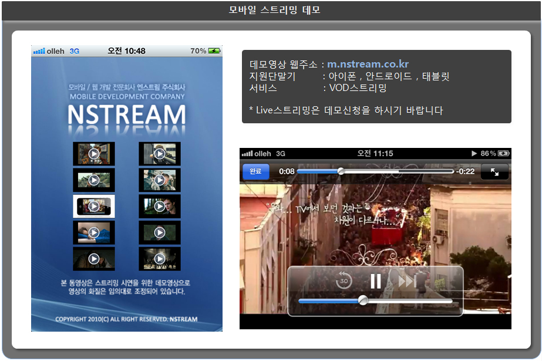
Task: Play fourth thumbnail in left column
Action: click(94, 232)
